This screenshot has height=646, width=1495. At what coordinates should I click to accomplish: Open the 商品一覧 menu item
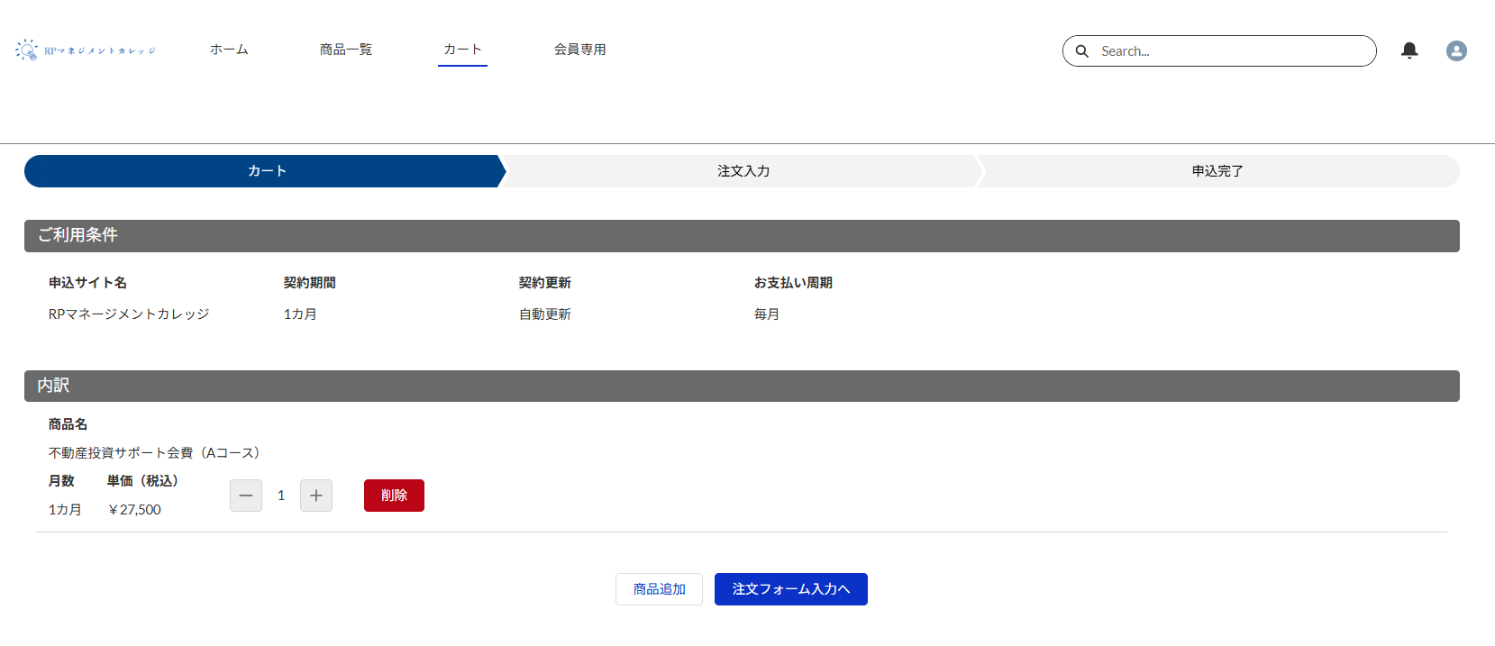[346, 50]
